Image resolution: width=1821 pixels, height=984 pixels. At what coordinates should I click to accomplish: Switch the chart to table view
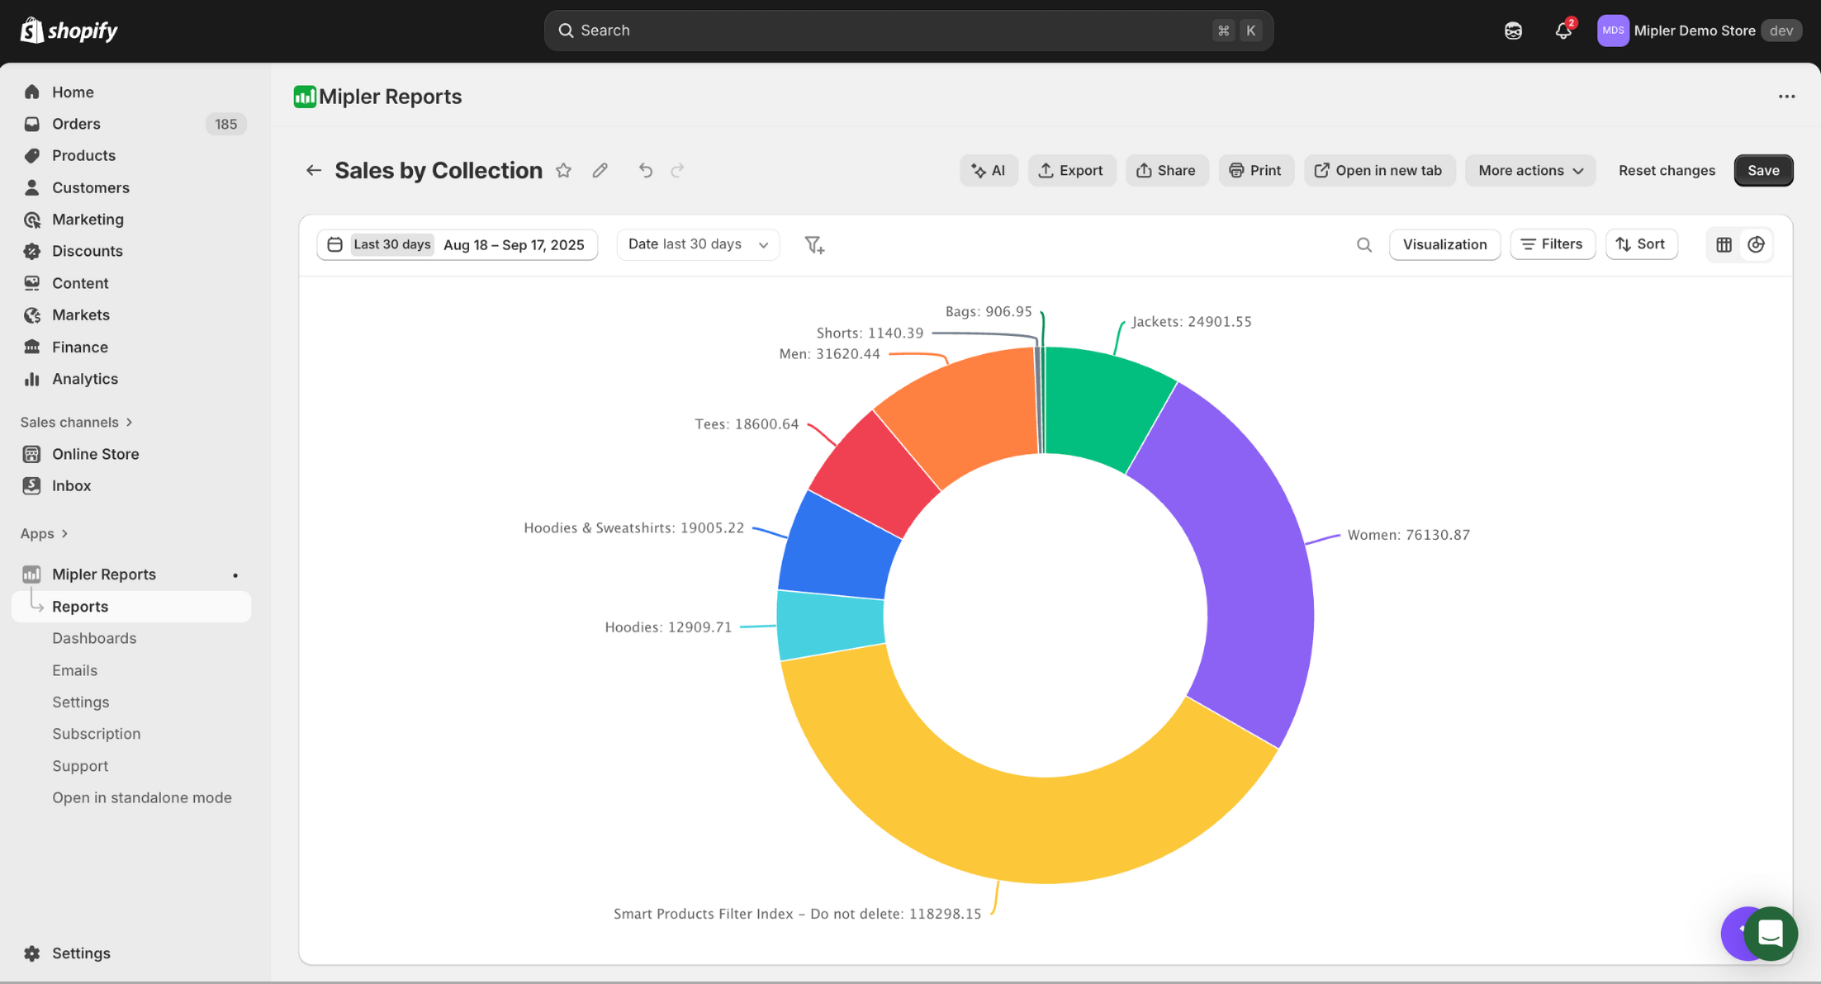pyautogui.click(x=1724, y=244)
